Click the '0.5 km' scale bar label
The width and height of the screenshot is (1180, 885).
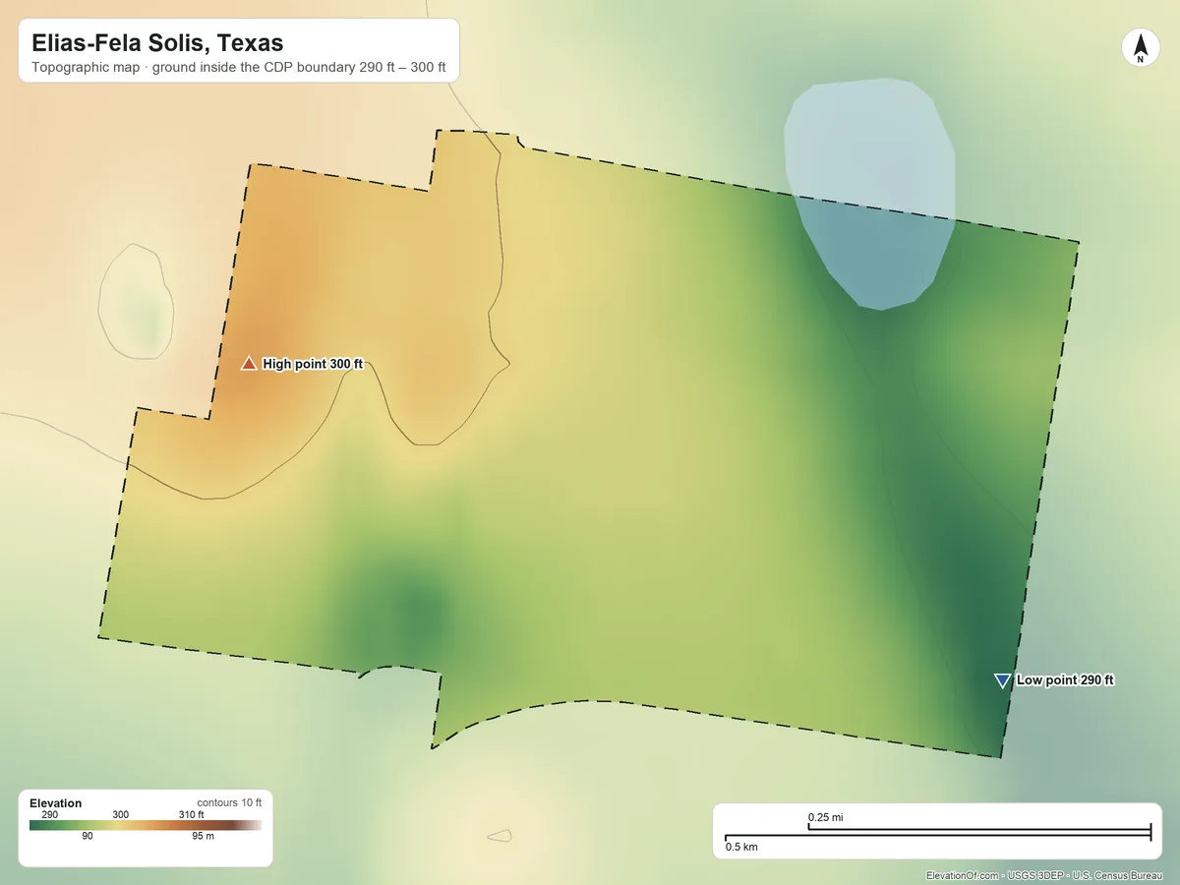point(741,847)
